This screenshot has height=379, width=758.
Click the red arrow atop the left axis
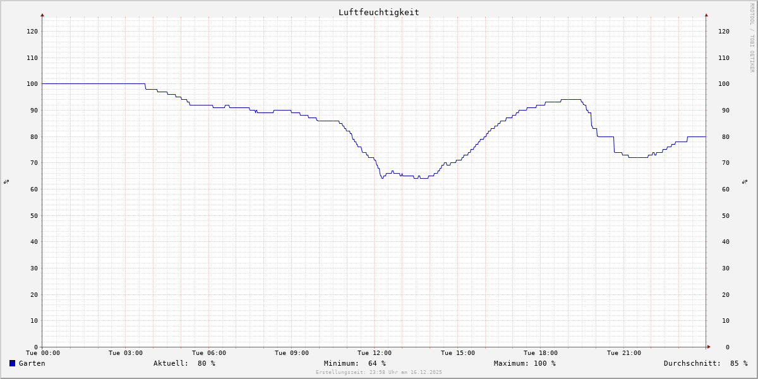tap(42, 15)
